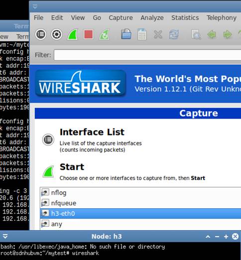Click the nflog interface icon

click(x=45, y=192)
